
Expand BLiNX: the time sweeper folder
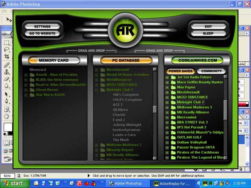26,80
